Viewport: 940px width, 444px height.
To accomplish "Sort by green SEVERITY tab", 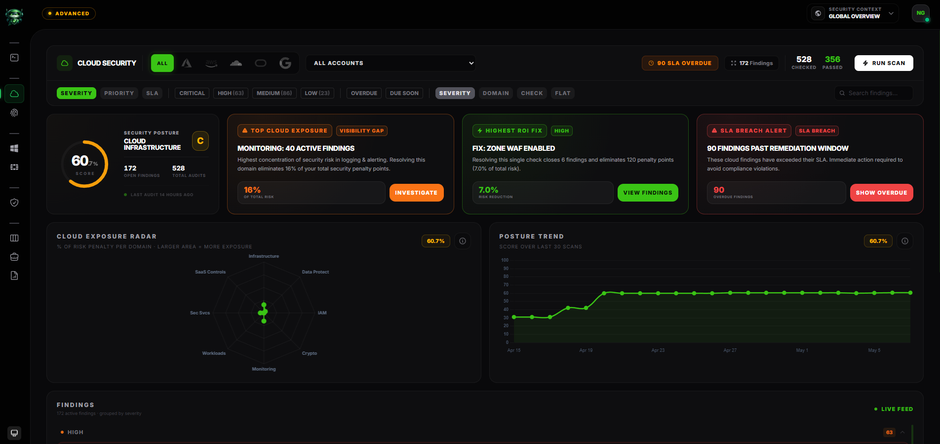I will coord(77,93).
